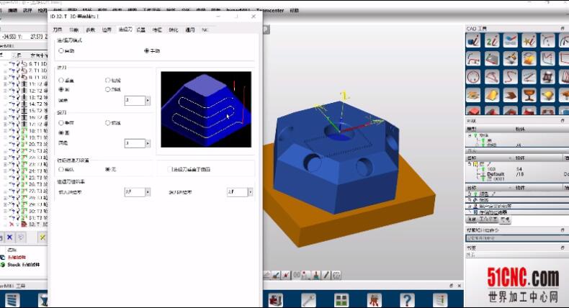Click the blue X delete icon below job list
This screenshot has width=569, height=308.
[10, 237]
